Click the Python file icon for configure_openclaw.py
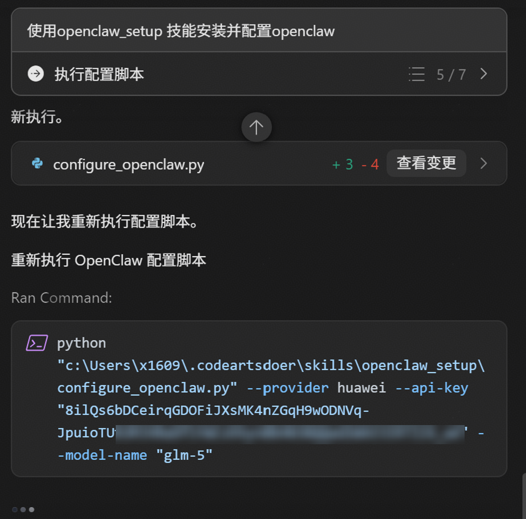Screen dimensions: 526x519 click(x=37, y=164)
